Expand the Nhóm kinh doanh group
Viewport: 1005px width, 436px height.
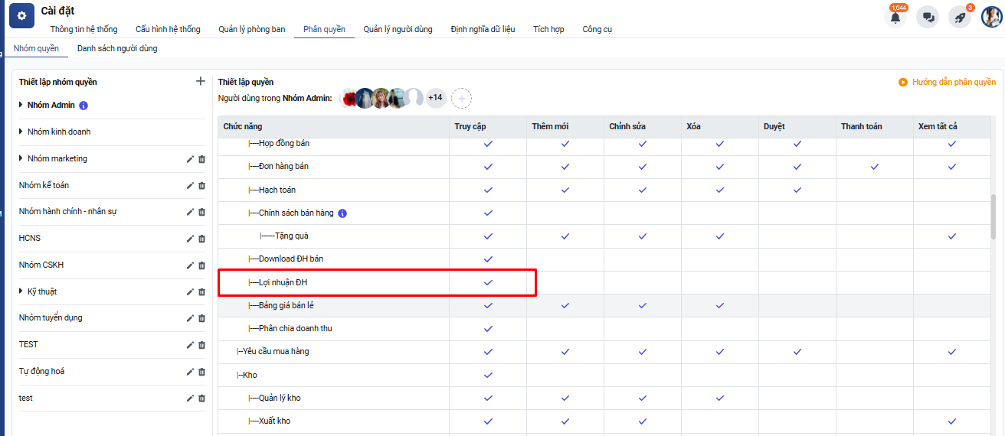tap(21, 132)
